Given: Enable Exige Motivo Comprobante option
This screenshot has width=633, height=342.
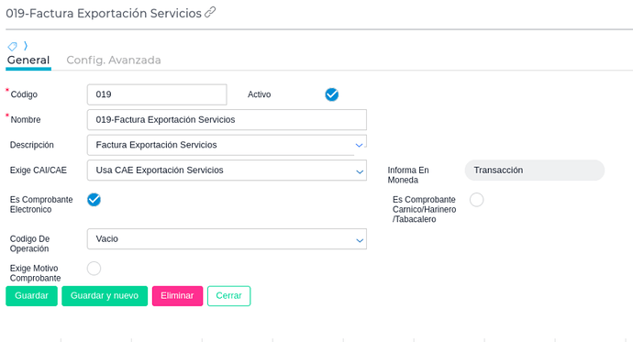Looking at the screenshot, I should coord(94,269).
